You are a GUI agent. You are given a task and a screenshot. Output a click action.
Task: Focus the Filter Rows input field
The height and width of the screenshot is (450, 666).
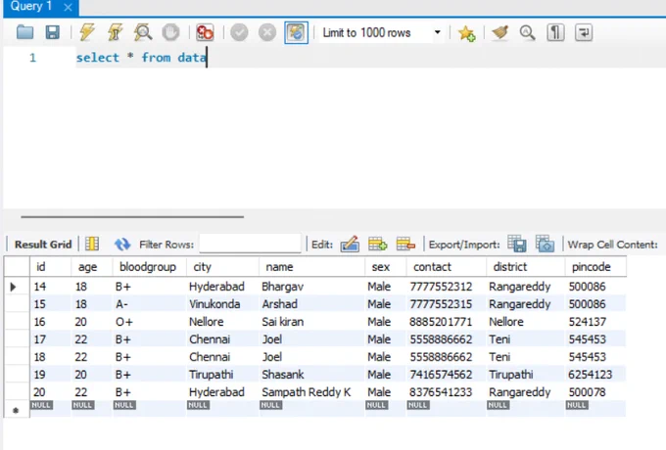point(250,244)
